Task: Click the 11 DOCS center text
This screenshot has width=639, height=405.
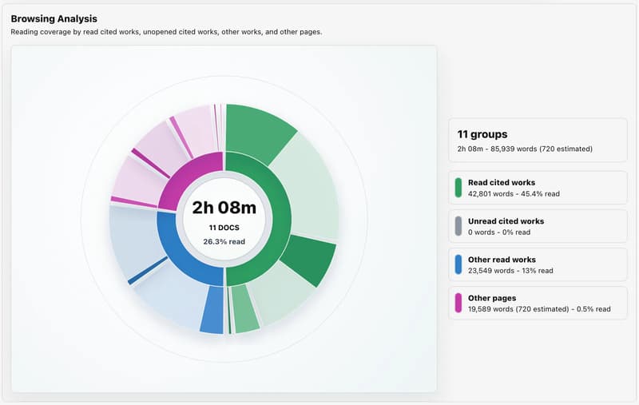Action: 224,228
